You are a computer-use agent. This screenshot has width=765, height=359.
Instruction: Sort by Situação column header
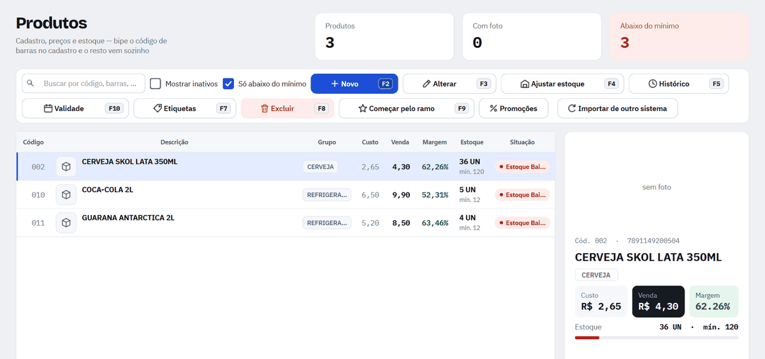tap(523, 142)
